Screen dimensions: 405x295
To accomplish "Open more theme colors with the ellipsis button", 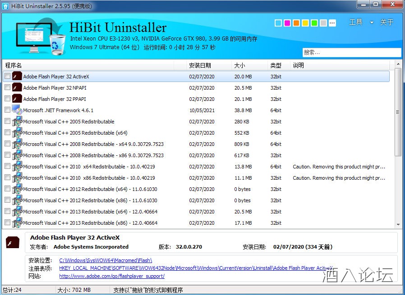I will [x=332, y=23].
